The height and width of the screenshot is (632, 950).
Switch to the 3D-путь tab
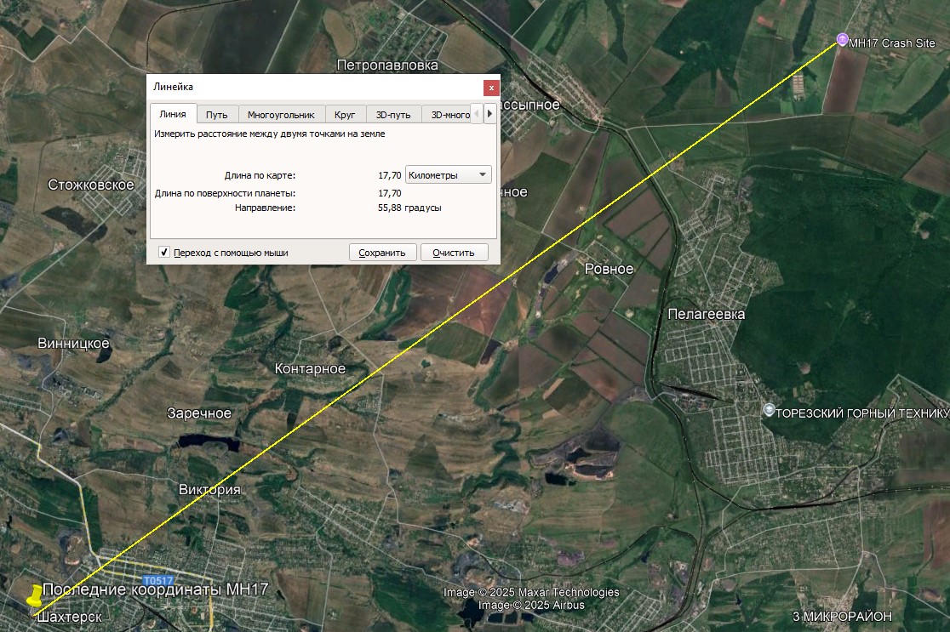[393, 115]
